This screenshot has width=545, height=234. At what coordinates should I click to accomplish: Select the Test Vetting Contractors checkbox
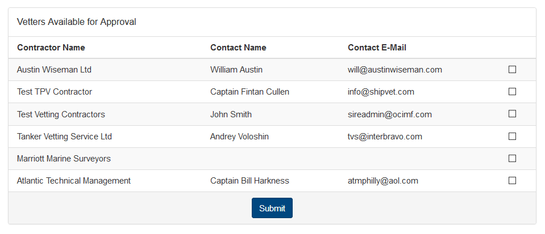(x=512, y=114)
